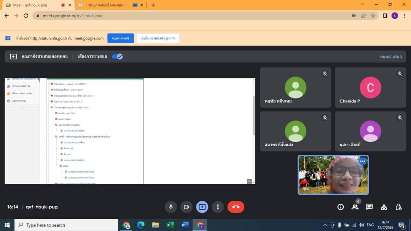Expand the Windows system tray hidden icons
411x231 pixels.
click(x=325, y=225)
